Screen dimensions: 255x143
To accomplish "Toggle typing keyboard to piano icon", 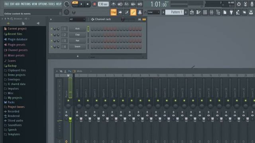I will pyautogui.click(x=114, y=12).
